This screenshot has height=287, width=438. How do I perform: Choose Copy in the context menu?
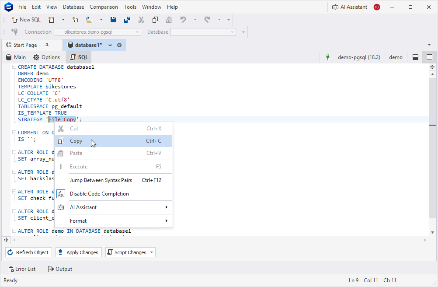pos(113,141)
